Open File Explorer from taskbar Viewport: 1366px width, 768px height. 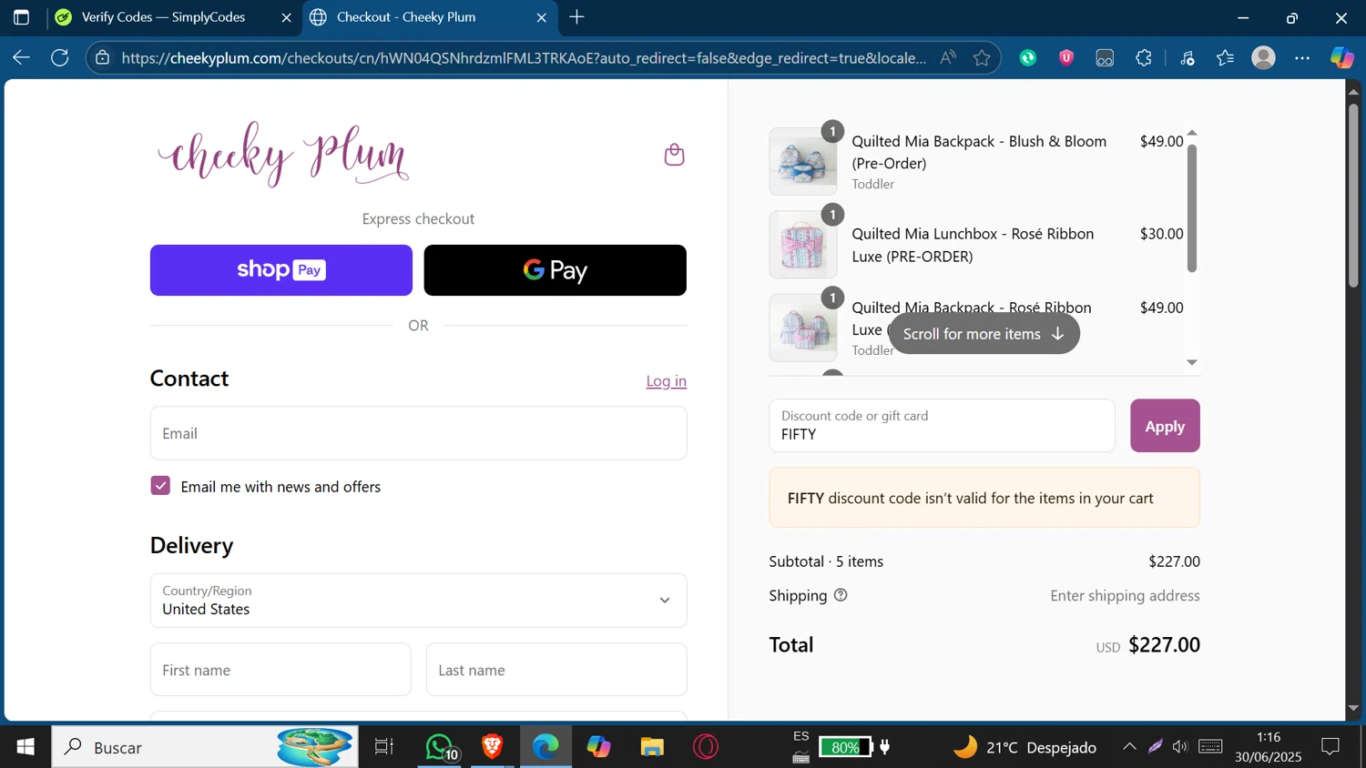point(652,747)
